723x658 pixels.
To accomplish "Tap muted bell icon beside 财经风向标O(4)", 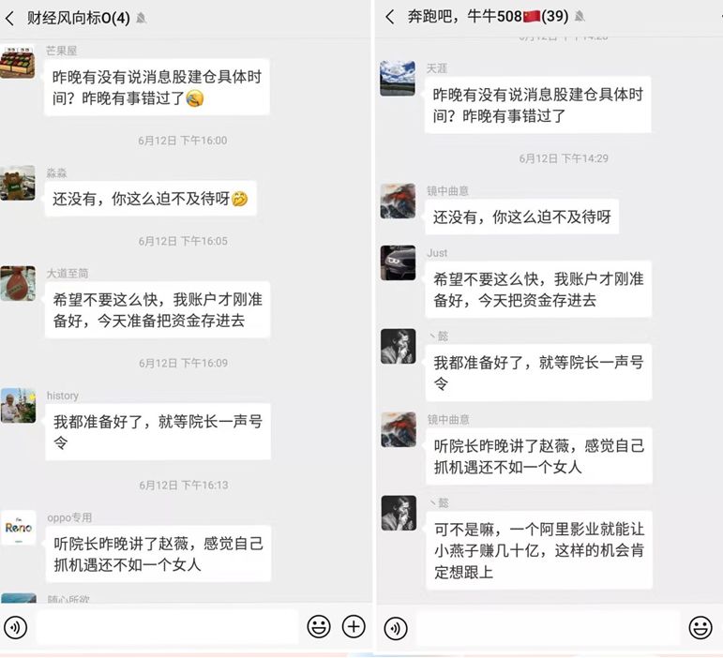I will coord(142,19).
